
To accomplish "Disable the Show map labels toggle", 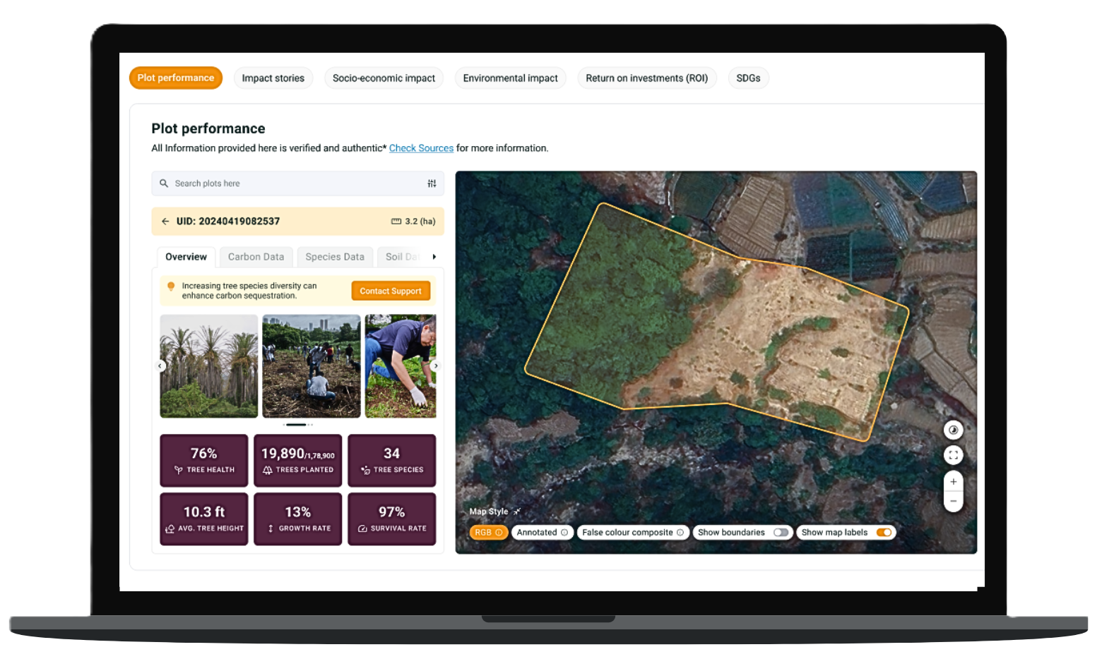I will click(x=883, y=533).
